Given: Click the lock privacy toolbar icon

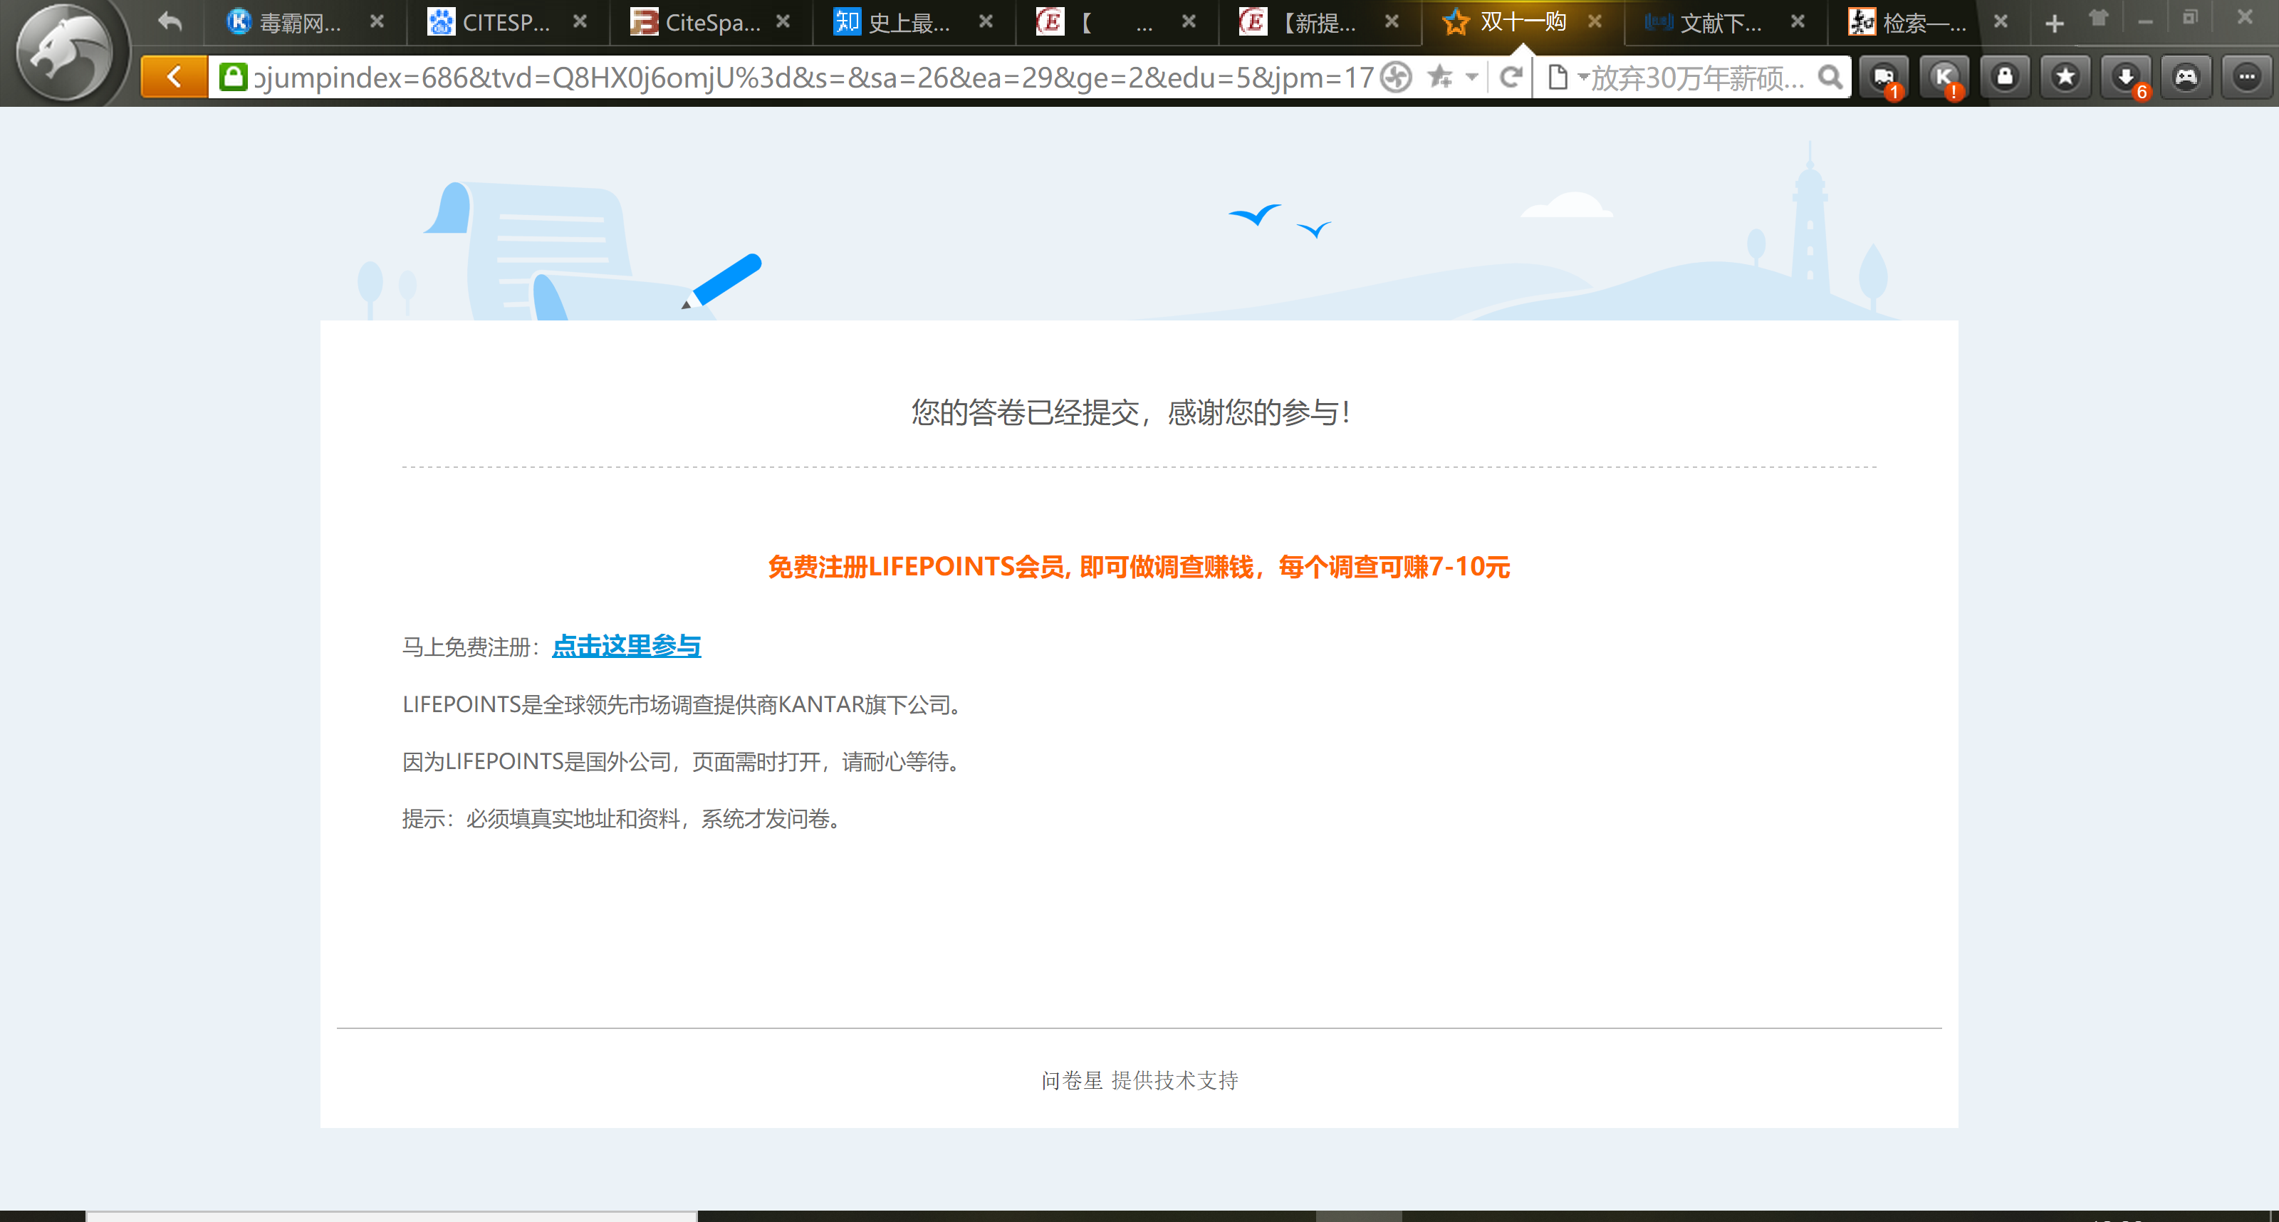Looking at the screenshot, I should [2005, 78].
